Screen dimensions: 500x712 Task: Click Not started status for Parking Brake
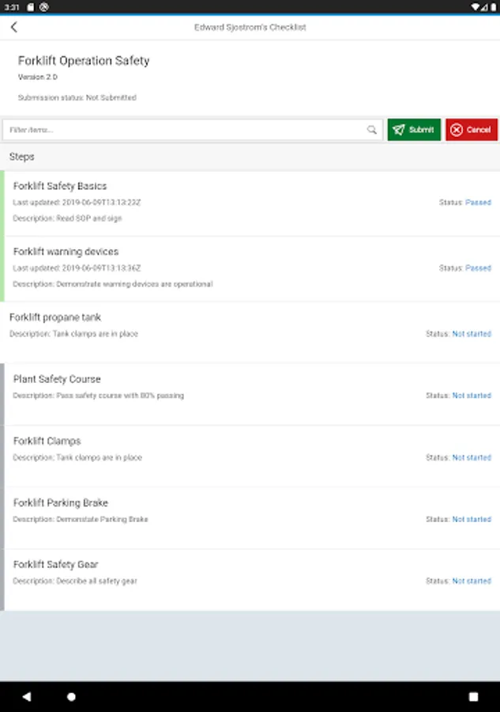pyautogui.click(x=471, y=520)
